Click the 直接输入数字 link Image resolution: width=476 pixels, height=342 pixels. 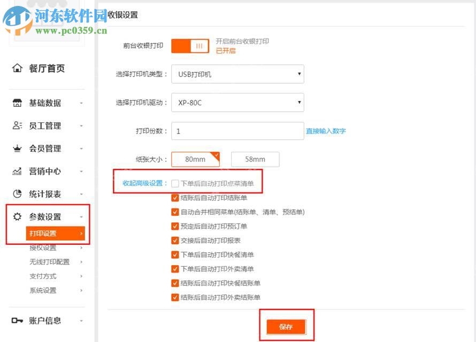pyautogui.click(x=326, y=131)
